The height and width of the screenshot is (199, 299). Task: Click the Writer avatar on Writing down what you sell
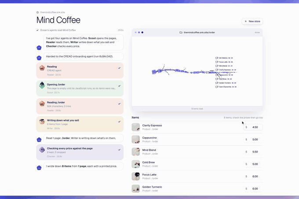42,121
